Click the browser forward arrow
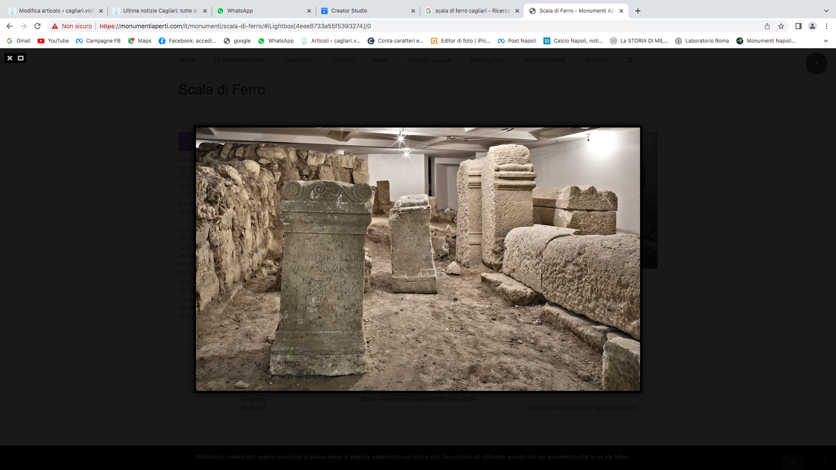 click(24, 26)
